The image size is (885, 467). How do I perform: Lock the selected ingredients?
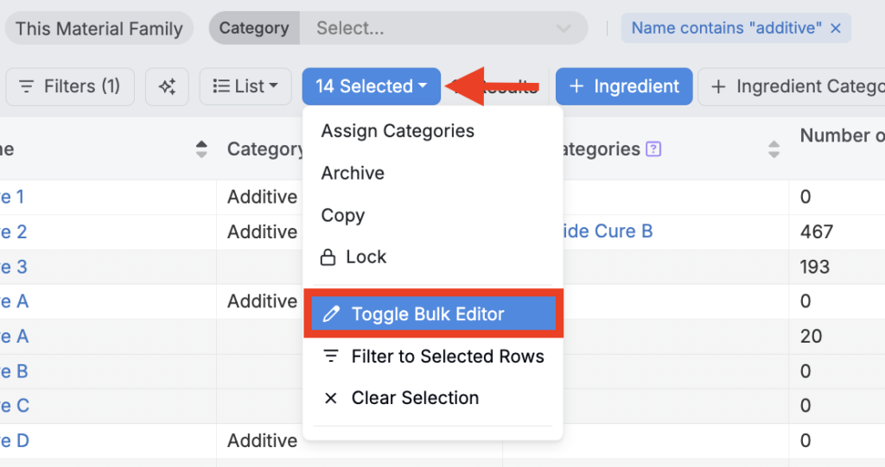click(354, 257)
